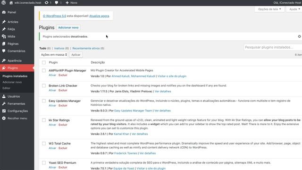
Task: Toggle the select-all plugins checkbox
Action: tap(44, 62)
